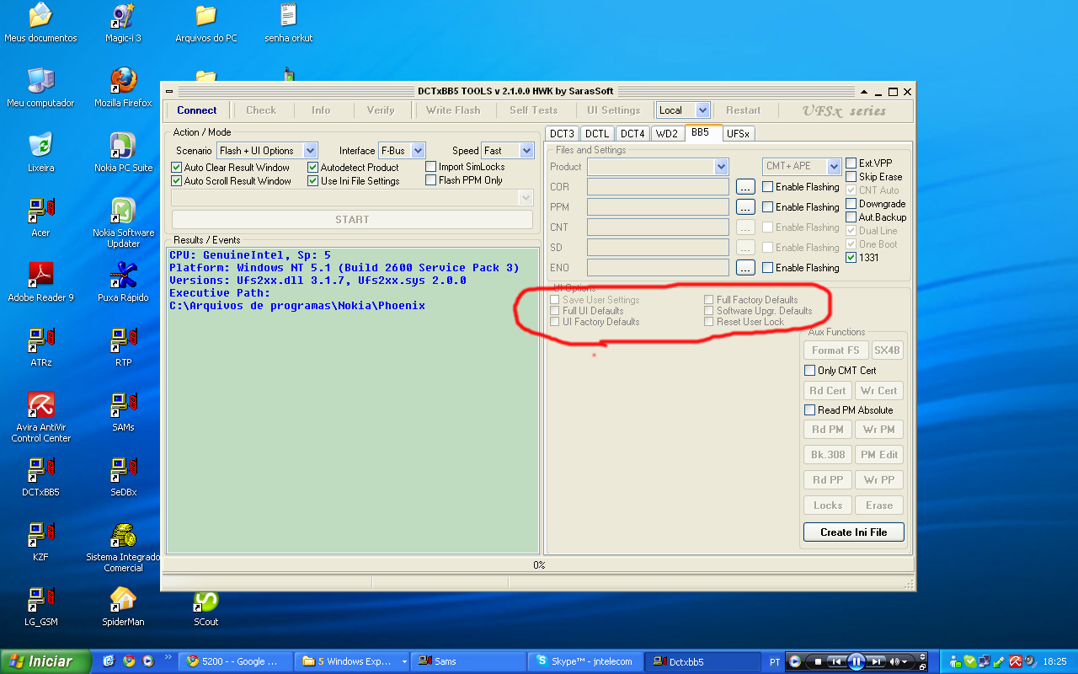Switch to the DCTL tab
The width and height of the screenshot is (1078, 674).
[597, 133]
